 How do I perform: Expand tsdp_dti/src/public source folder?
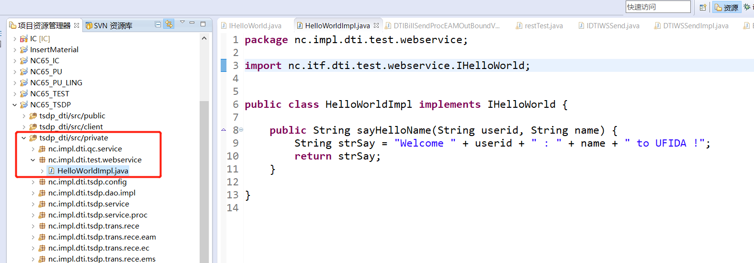coord(24,116)
